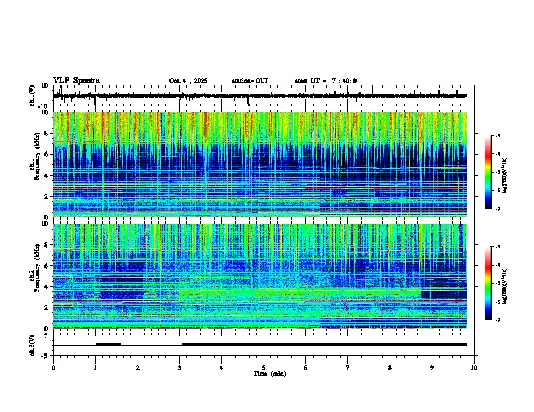Click inside the ch.2 spectrogram panel
The image size is (534, 412).
pos(260,276)
